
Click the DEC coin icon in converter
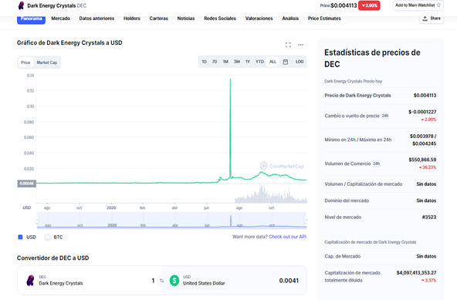(30, 281)
